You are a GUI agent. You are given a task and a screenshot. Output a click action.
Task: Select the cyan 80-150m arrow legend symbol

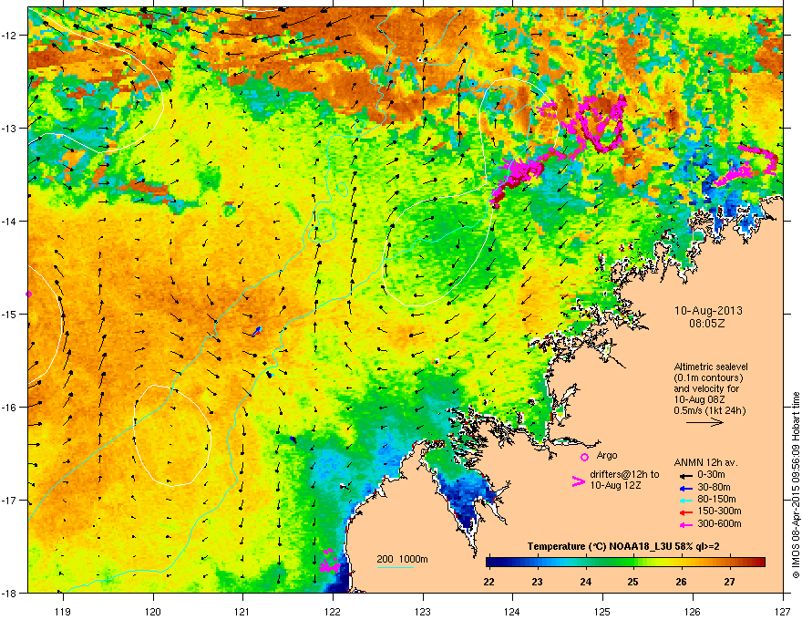click(684, 500)
